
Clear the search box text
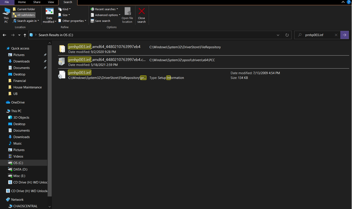point(336,35)
